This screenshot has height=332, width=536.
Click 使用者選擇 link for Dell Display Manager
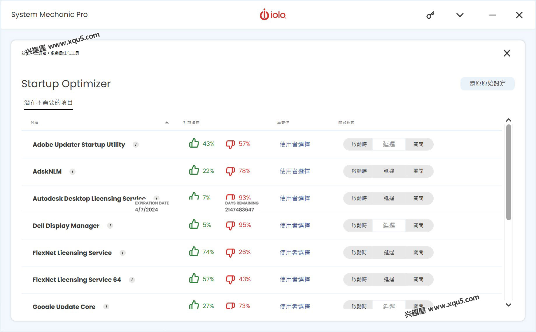(295, 226)
